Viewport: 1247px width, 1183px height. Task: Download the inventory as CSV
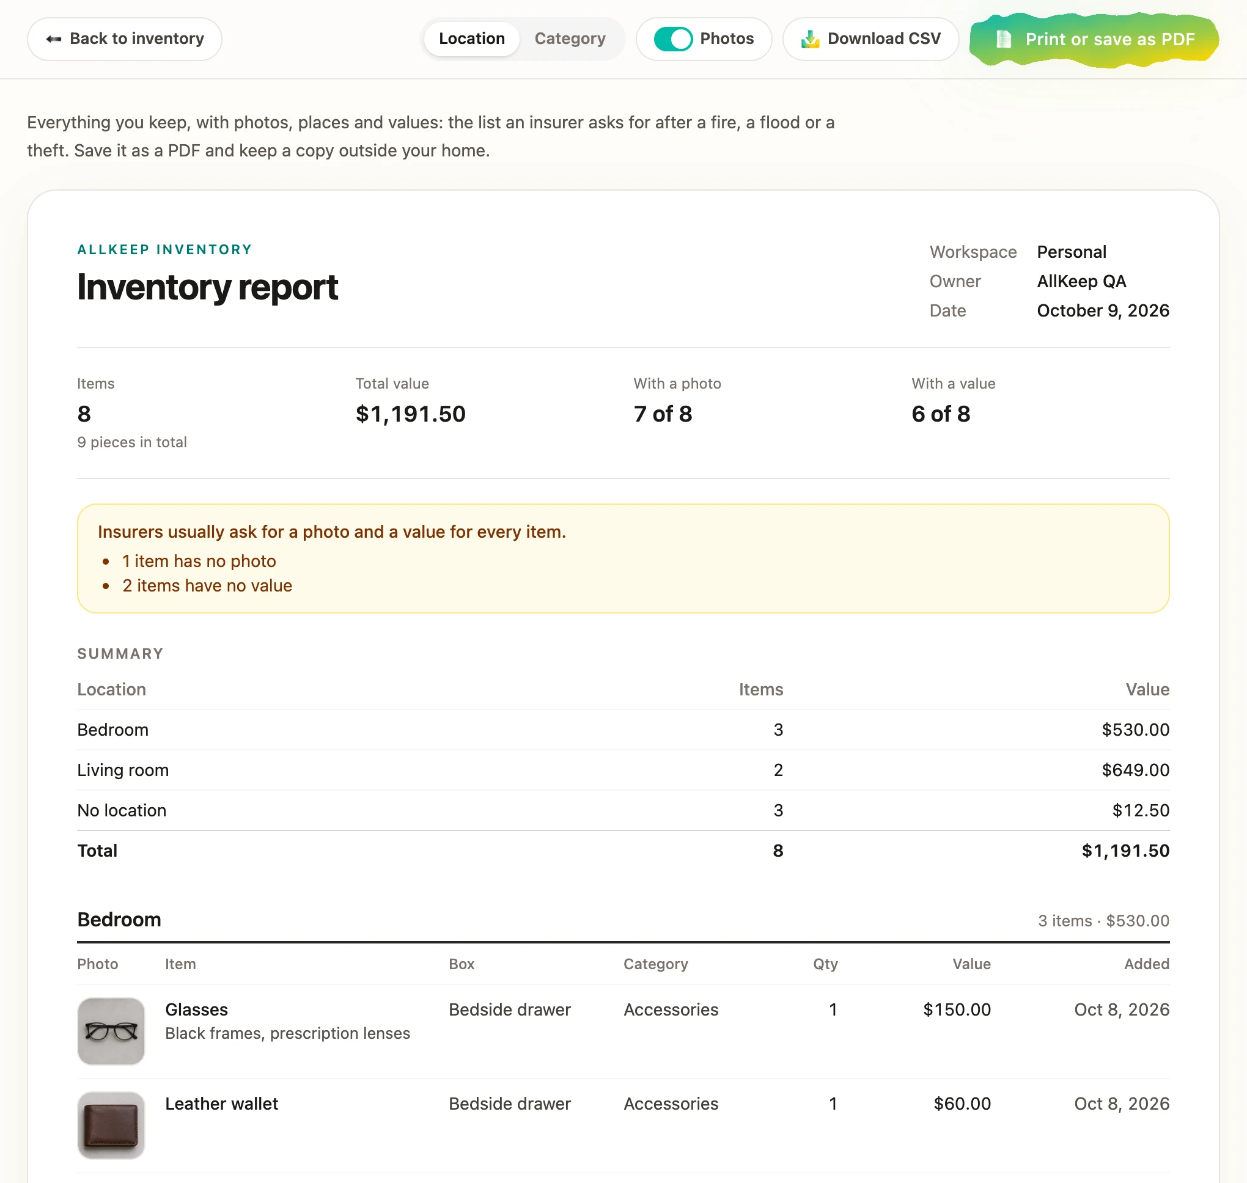(x=870, y=39)
